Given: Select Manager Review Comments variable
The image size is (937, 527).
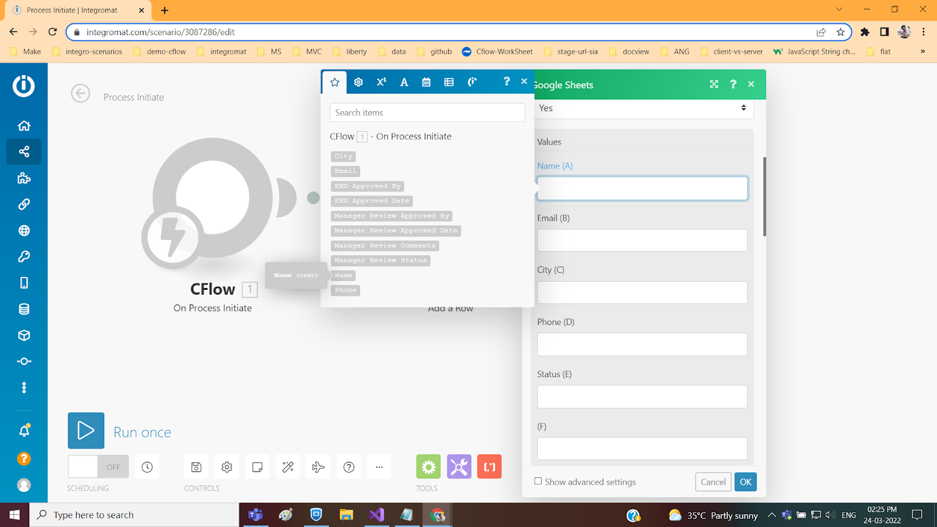Looking at the screenshot, I should (x=385, y=246).
